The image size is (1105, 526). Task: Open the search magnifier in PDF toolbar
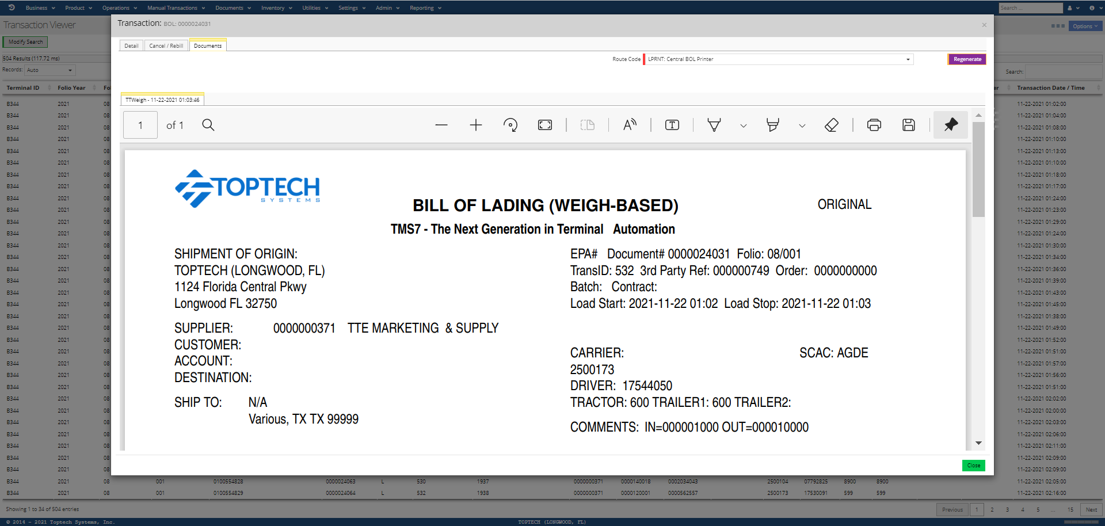coord(208,125)
